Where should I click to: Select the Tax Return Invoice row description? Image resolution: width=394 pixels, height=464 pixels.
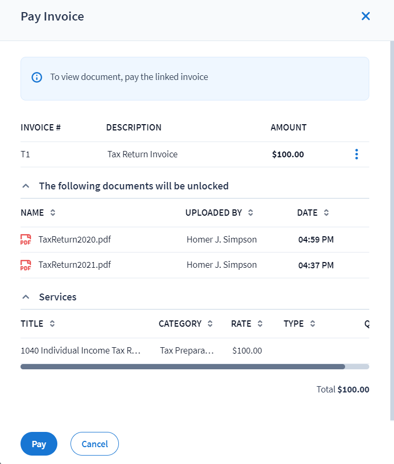click(143, 155)
